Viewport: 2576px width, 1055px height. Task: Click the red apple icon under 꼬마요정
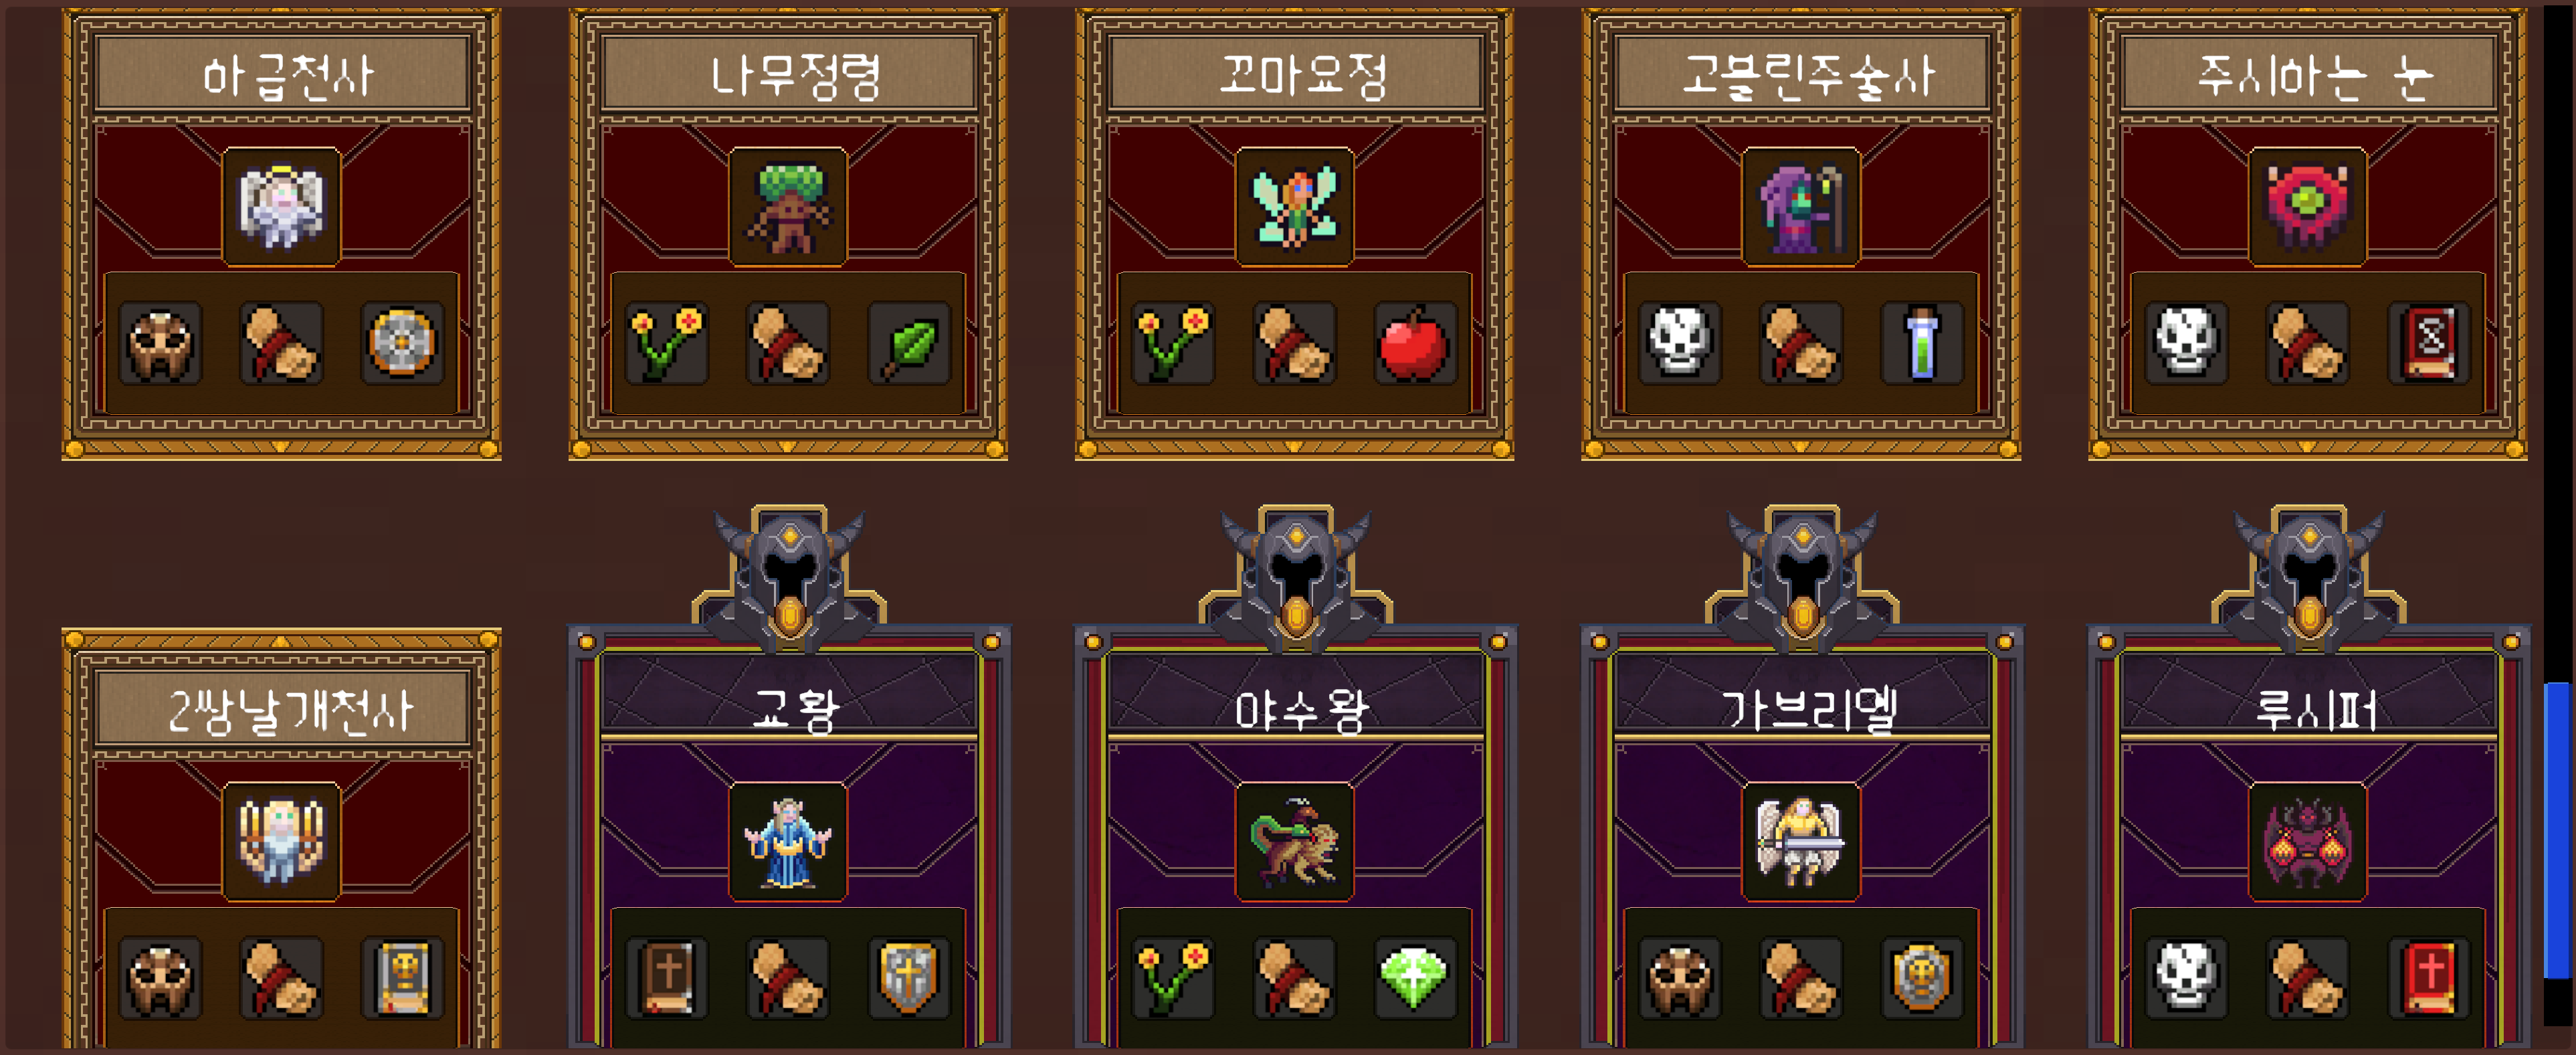tap(1415, 343)
